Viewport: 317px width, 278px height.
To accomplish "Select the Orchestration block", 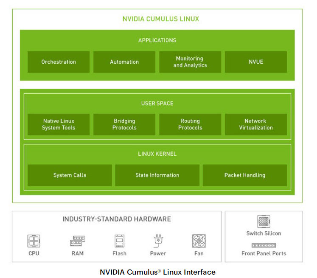I will [x=59, y=62].
